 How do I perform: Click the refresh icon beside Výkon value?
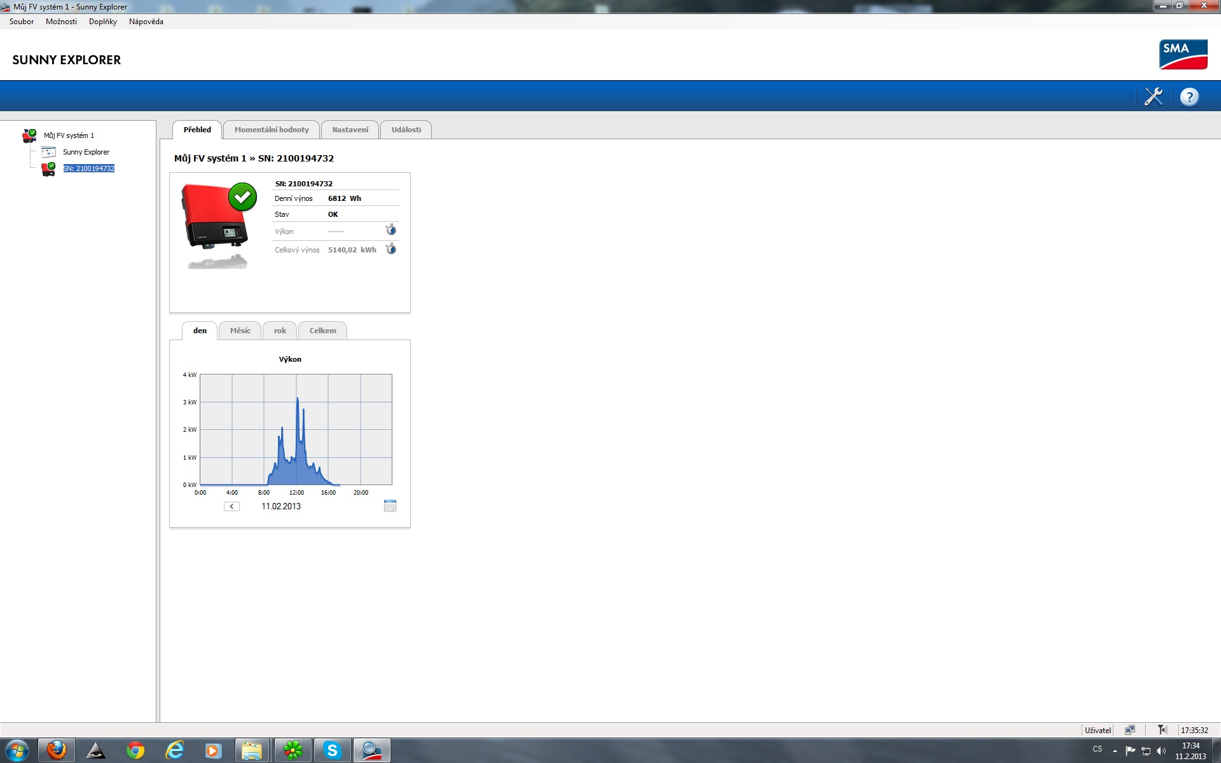pos(391,230)
